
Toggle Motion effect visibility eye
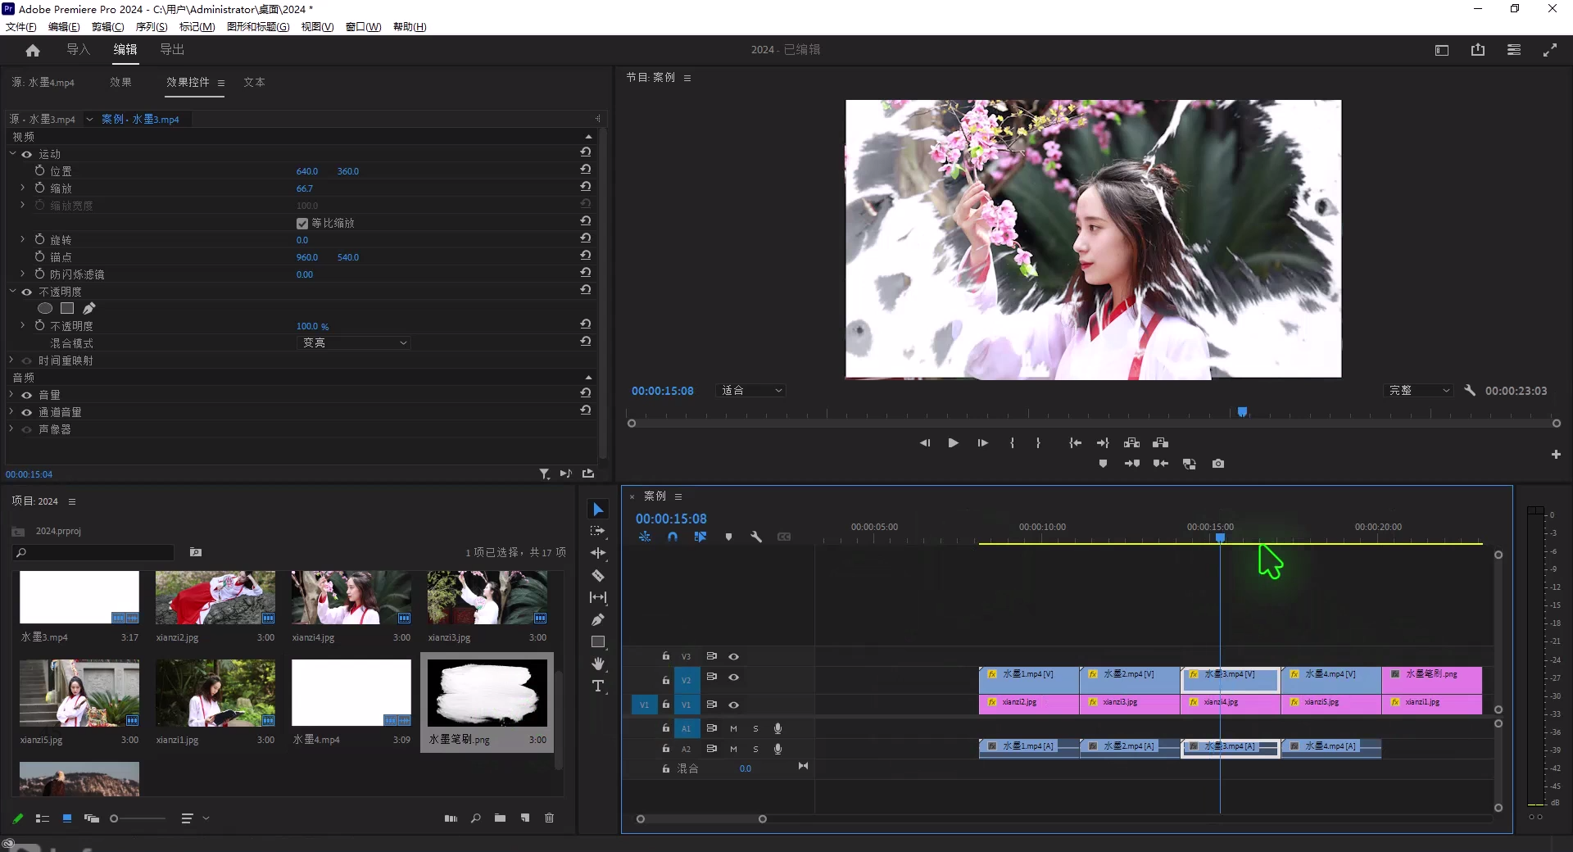coord(27,154)
